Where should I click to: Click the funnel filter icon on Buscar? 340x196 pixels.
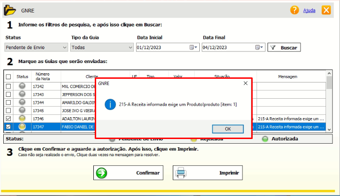(x=274, y=47)
